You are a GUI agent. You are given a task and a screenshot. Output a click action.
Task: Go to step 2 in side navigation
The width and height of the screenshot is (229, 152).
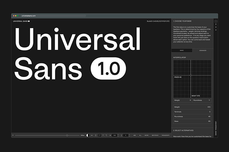216,24
